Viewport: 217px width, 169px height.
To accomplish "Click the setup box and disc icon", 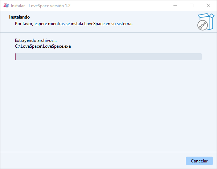I will tap(206, 22).
